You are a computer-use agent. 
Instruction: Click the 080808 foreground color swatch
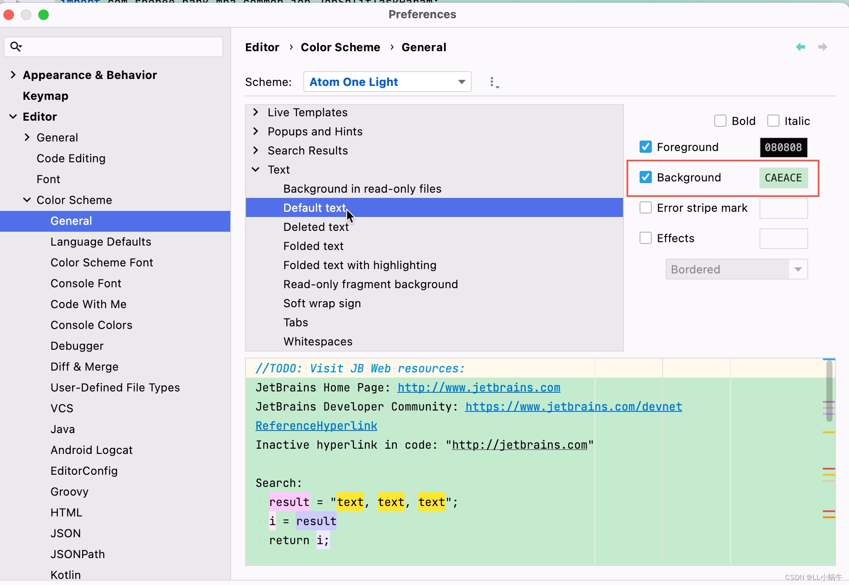click(783, 148)
